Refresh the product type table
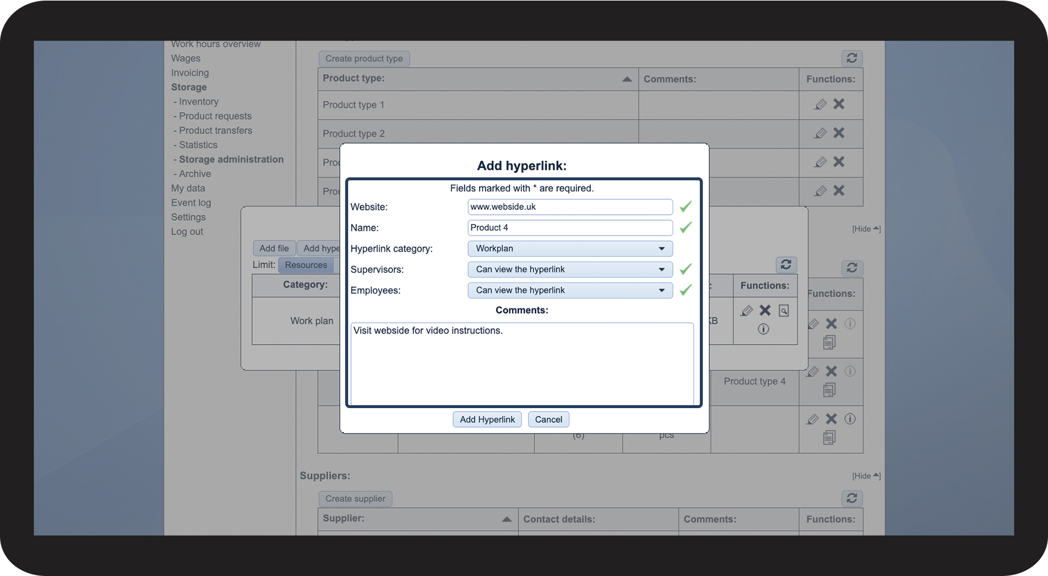This screenshot has height=576, width=1048. pos(852,58)
